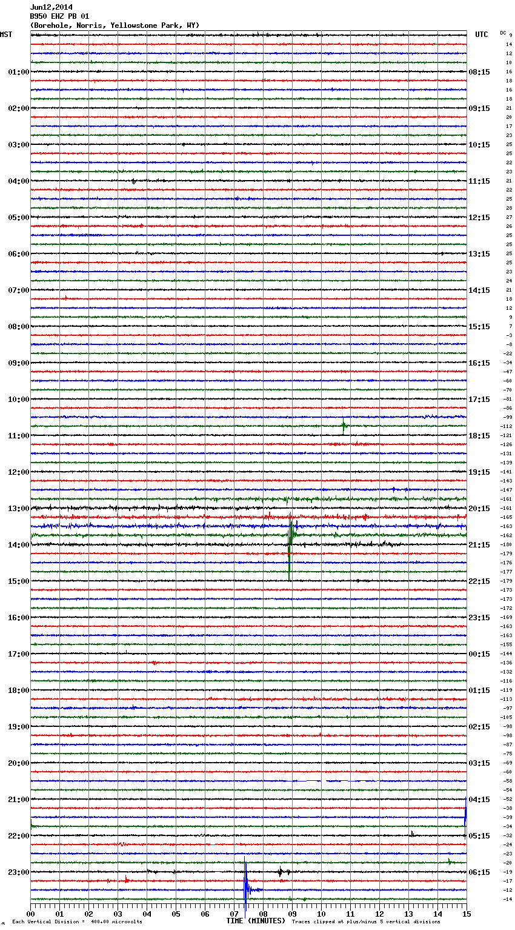Select the 18:00 MST time label
515x930 pixels.
click(19, 691)
